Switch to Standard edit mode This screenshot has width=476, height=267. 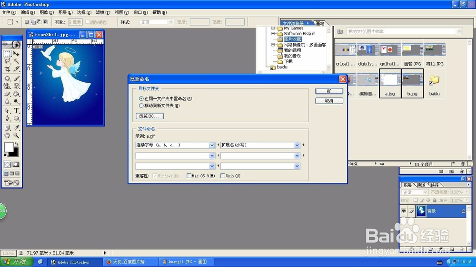pyautogui.click(x=7, y=164)
